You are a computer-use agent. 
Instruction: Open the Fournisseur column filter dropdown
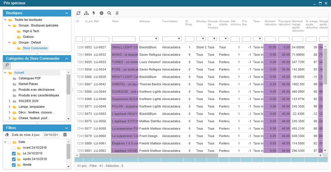pos(172,39)
